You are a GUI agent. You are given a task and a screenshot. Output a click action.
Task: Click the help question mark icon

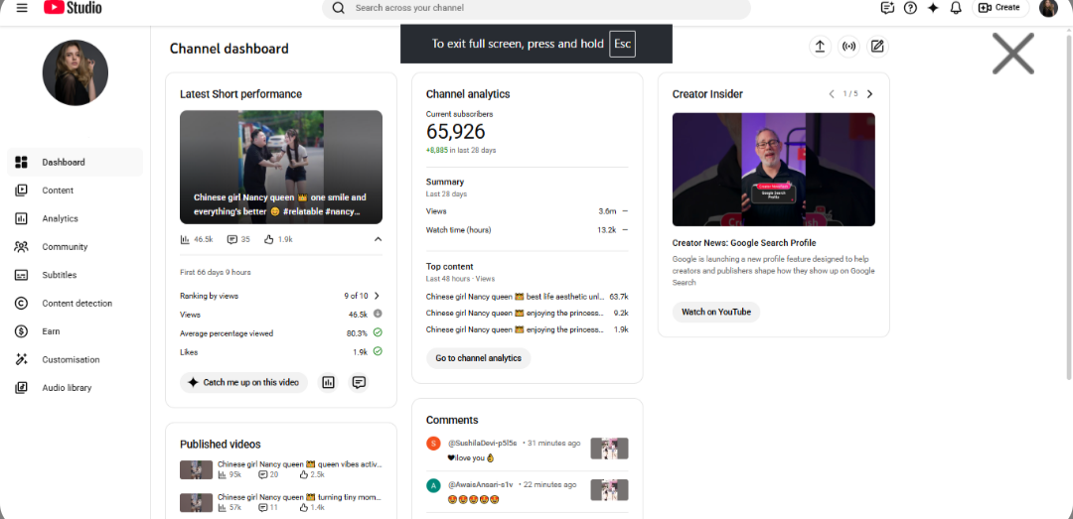[x=910, y=8]
